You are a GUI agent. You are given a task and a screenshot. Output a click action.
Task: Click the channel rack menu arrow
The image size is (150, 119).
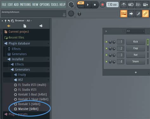point(106,31)
